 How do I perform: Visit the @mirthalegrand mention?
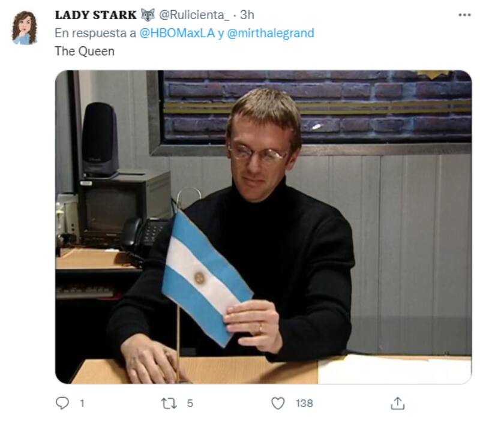tap(271, 33)
